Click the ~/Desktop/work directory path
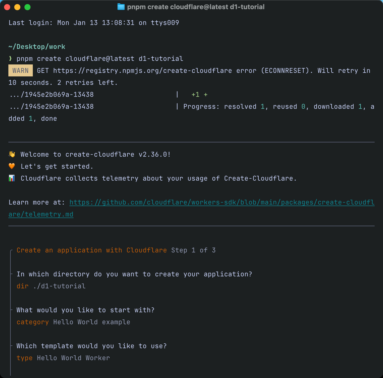 (x=37, y=47)
